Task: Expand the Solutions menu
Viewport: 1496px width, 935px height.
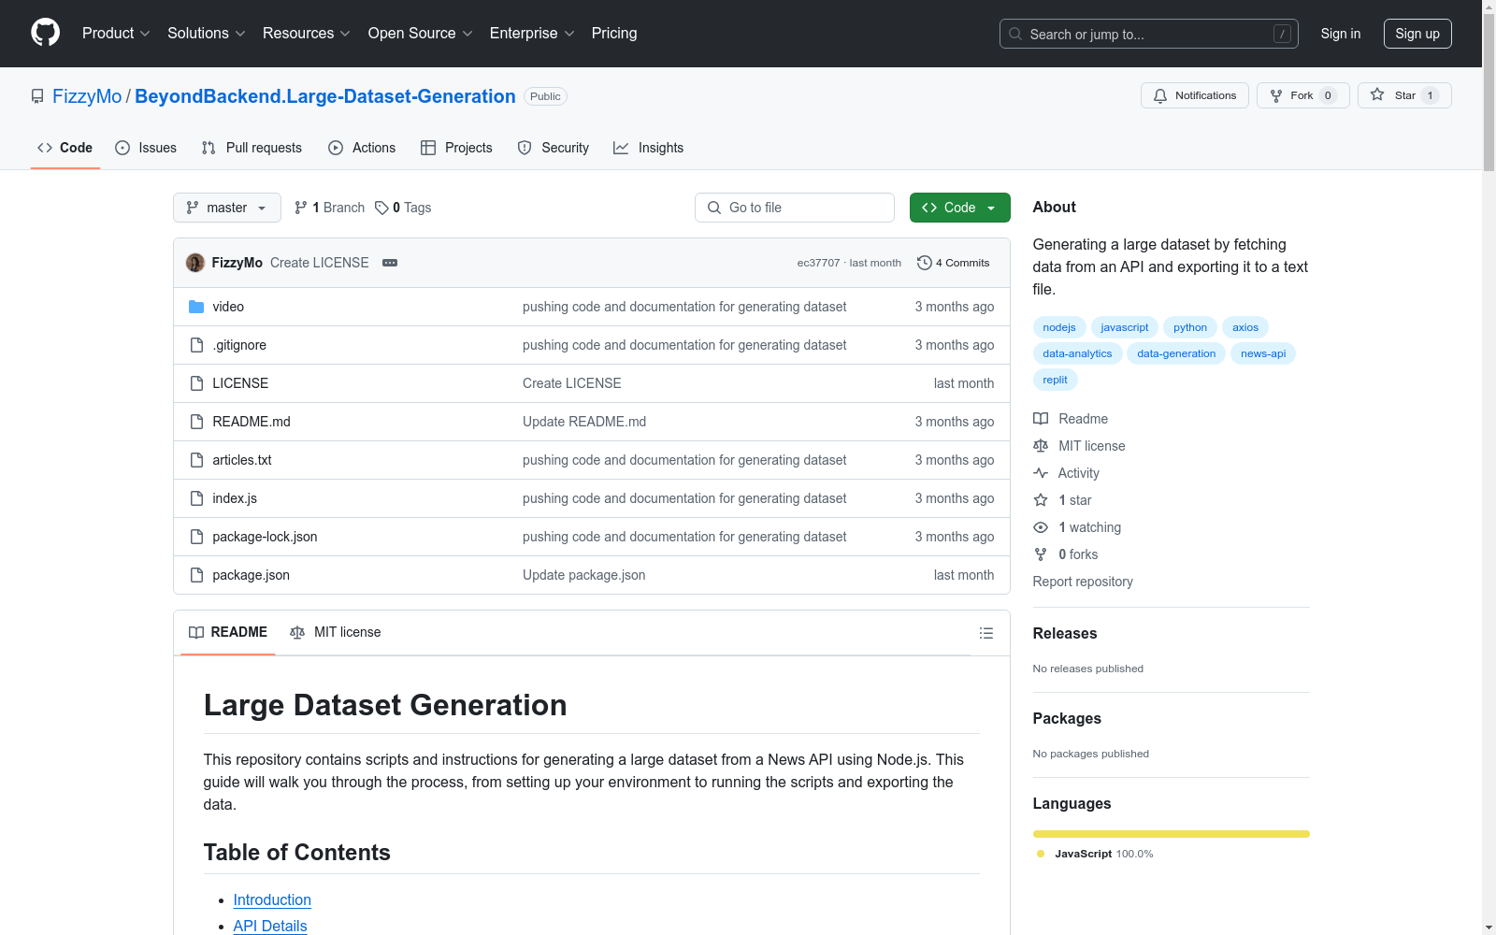Action: (207, 34)
